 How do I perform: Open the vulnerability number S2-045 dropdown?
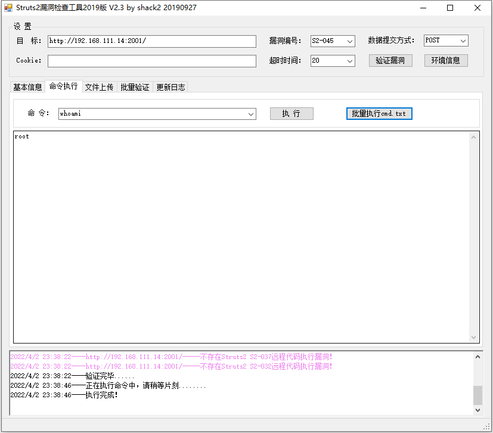click(x=349, y=41)
